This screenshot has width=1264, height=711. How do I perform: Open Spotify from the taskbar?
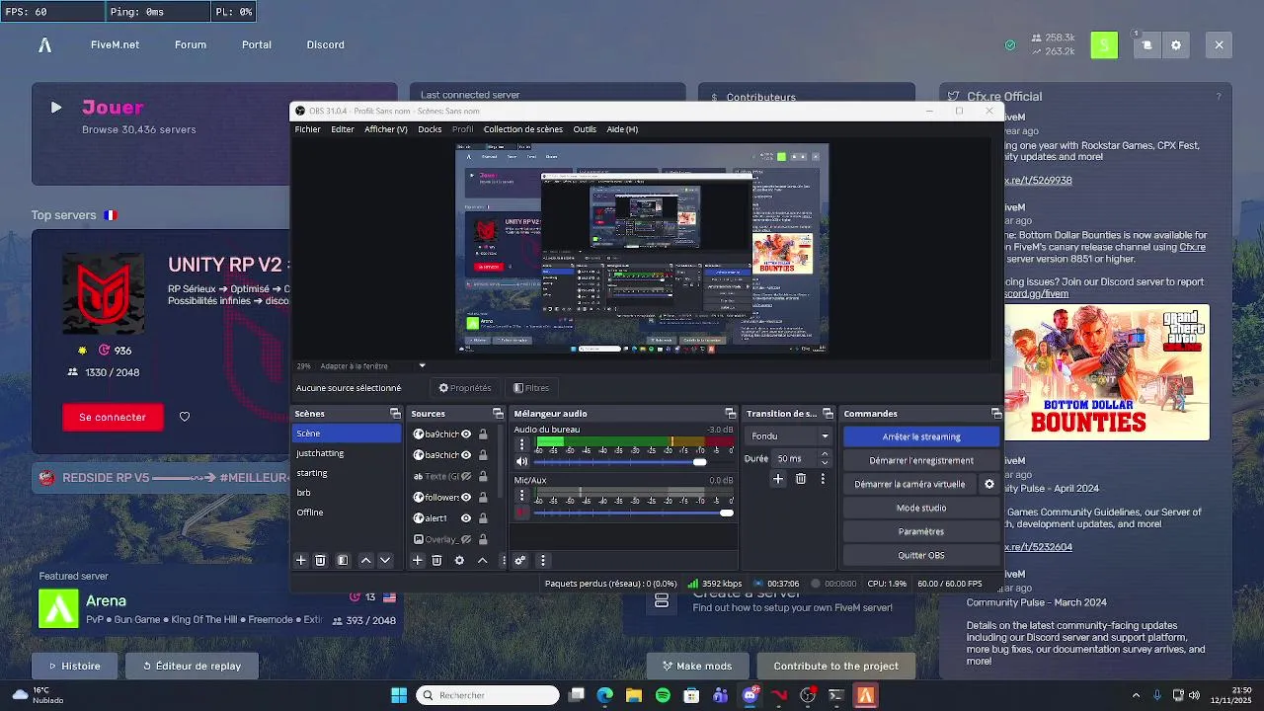663,695
